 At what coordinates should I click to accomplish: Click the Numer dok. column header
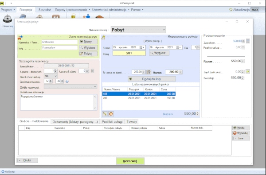200,128
